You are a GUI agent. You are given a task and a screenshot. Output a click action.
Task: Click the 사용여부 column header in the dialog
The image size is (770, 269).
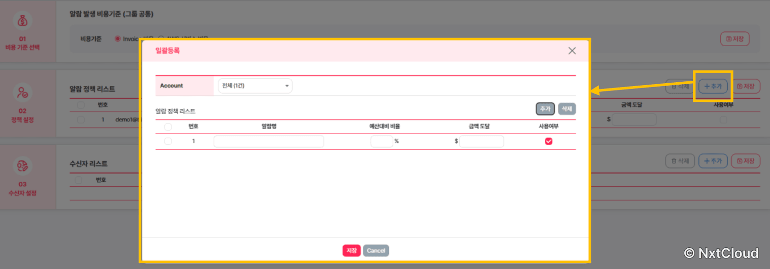click(549, 127)
